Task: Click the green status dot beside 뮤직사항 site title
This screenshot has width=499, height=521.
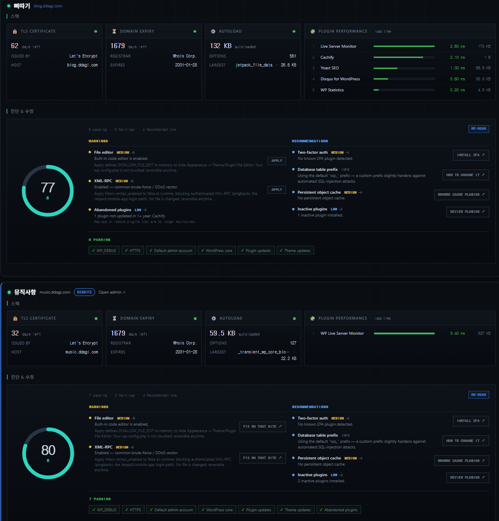Action: [9, 292]
